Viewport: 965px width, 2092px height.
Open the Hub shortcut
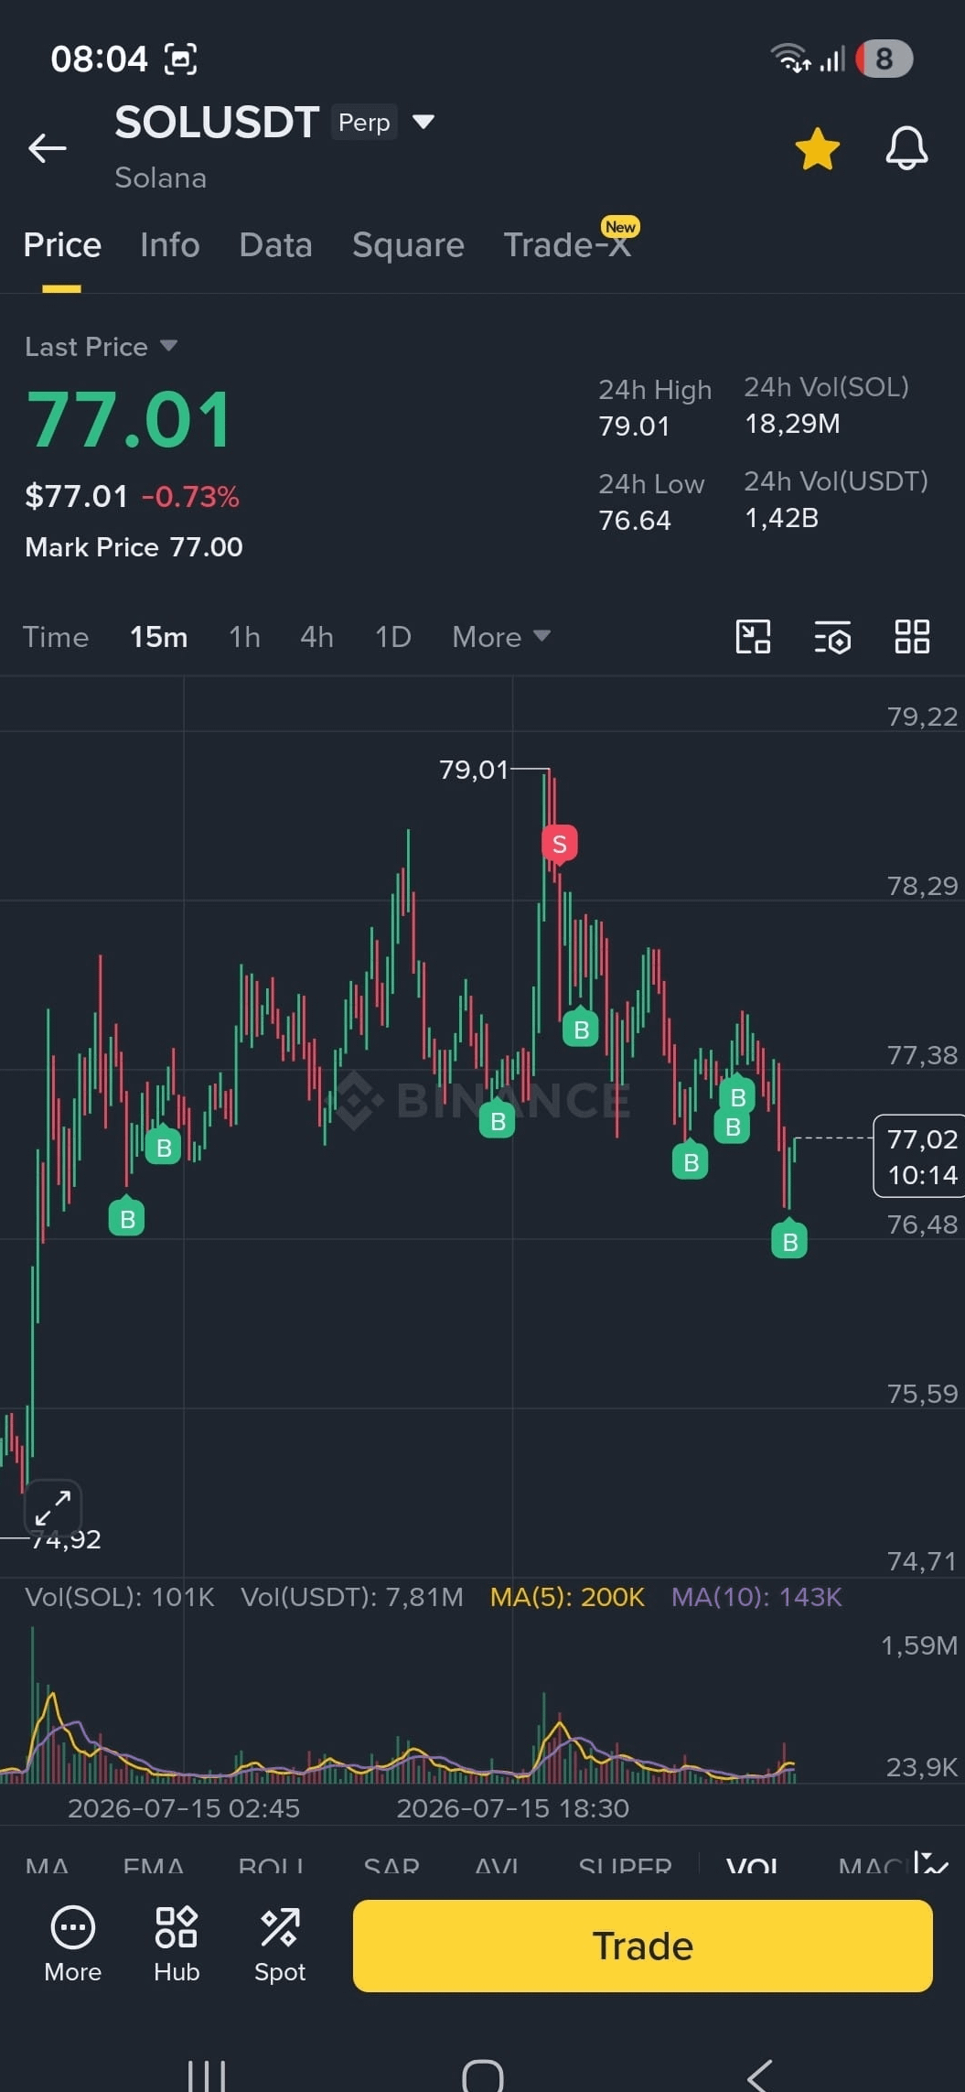pyautogui.click(x=177, y=1946)
